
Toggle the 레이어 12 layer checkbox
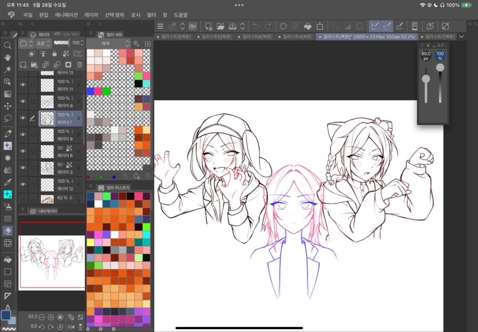pyautogui.click(x=33, y=185)
